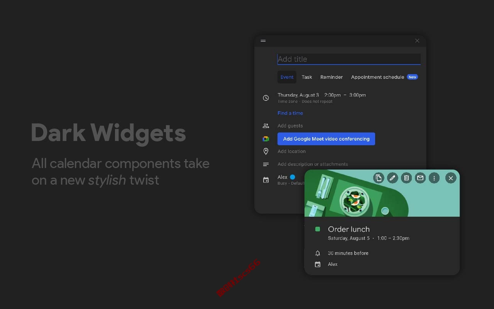Click the guests people icon
Image resolution: width=494 pixels, height=309 pixels.
(266, 126)
